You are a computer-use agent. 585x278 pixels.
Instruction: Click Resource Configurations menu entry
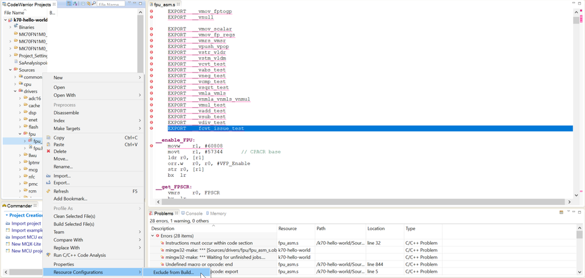pos(93,272)
